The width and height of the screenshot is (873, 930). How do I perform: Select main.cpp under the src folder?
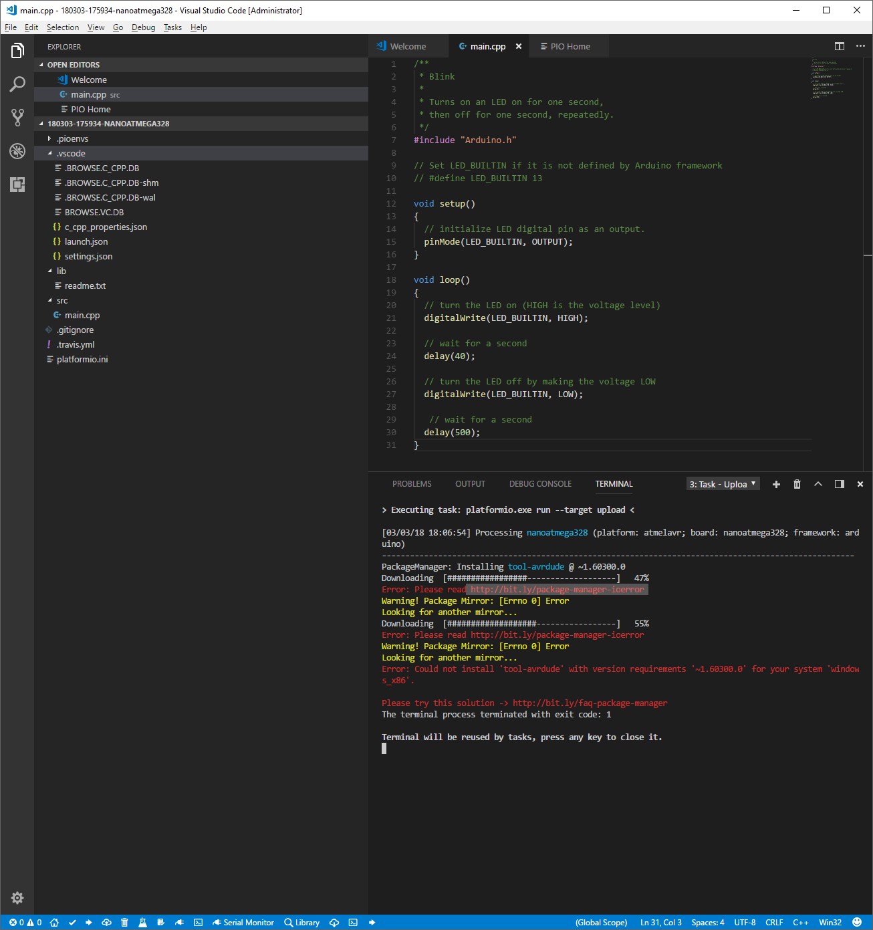[201, 315]
